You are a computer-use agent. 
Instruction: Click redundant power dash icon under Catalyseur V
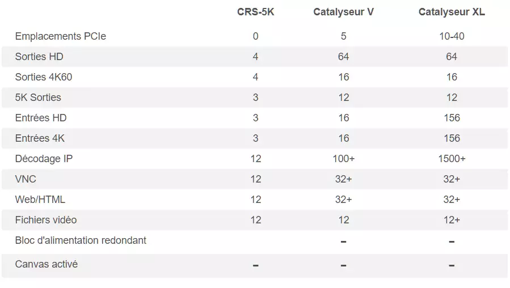click(x=343, y=242)
